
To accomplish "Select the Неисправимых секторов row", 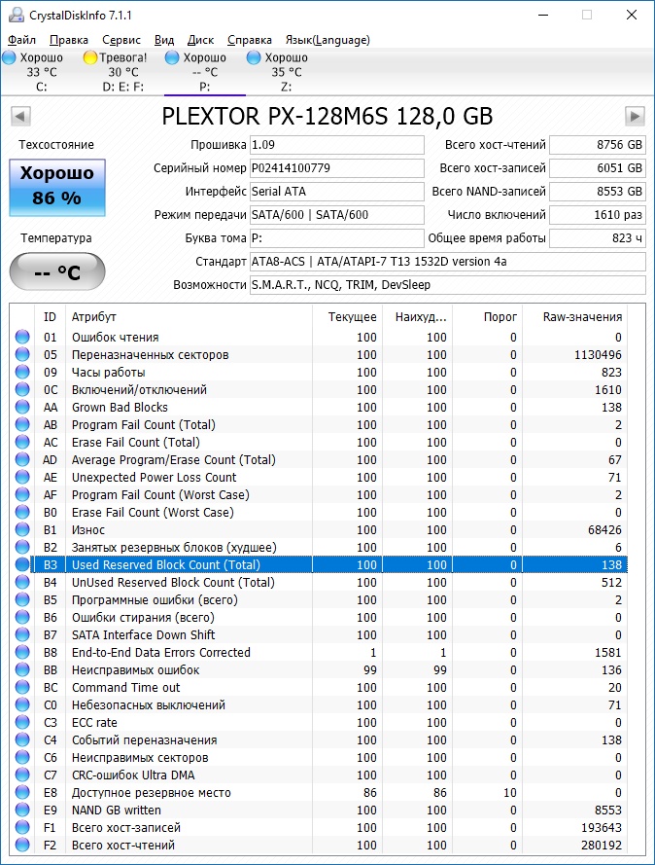I will click(x=320, y=757).
